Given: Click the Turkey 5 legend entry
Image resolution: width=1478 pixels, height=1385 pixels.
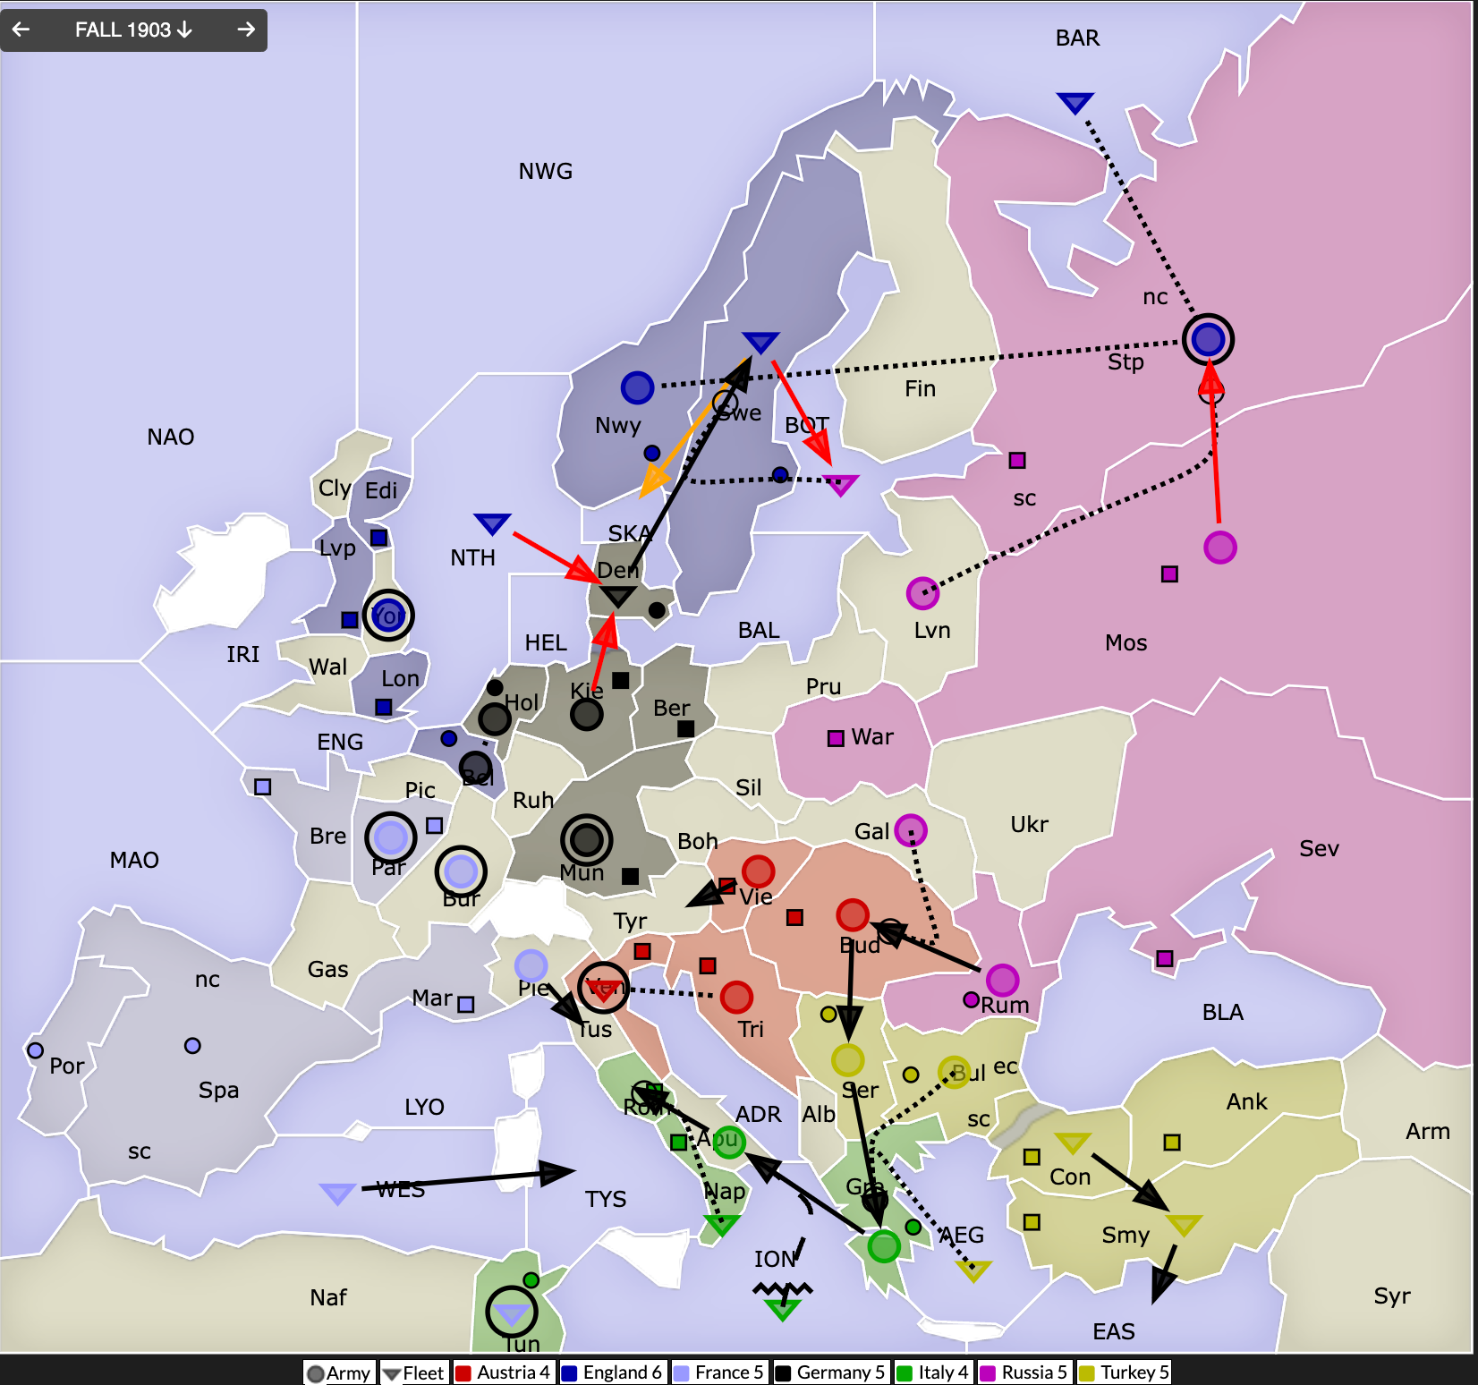Looking at the screenshot, I should (x=1124, y=1372).
